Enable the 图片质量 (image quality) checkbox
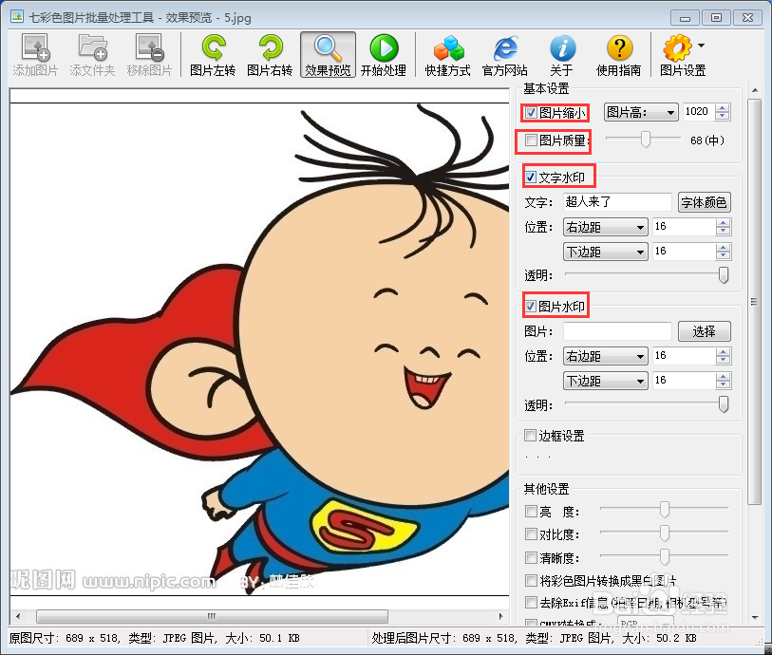Screen dimensions: 772x655 tap(530, 140)
